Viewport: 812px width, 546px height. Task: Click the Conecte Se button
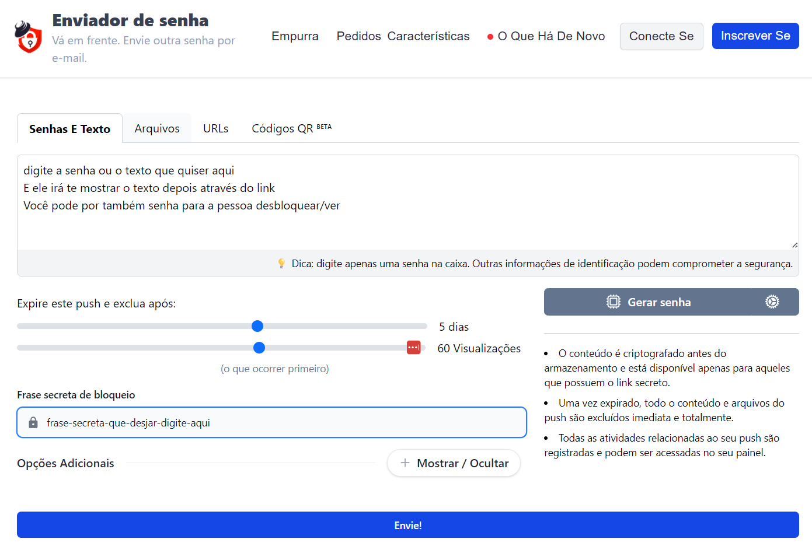click(661, 36)
